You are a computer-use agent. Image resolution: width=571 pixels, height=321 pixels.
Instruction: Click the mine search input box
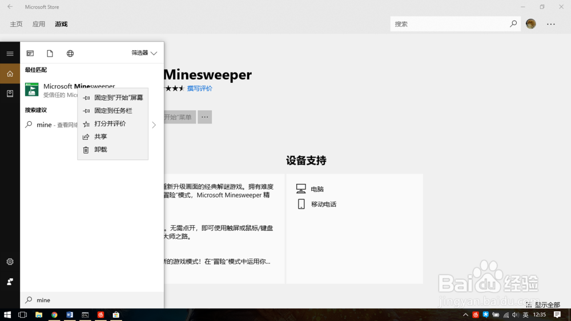click(x=92, y=300)
